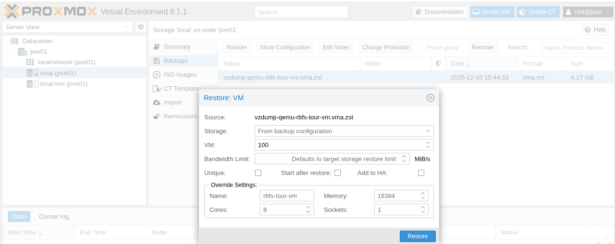
Task: Click the Summary book icon
Action: [x=156, y=47]
